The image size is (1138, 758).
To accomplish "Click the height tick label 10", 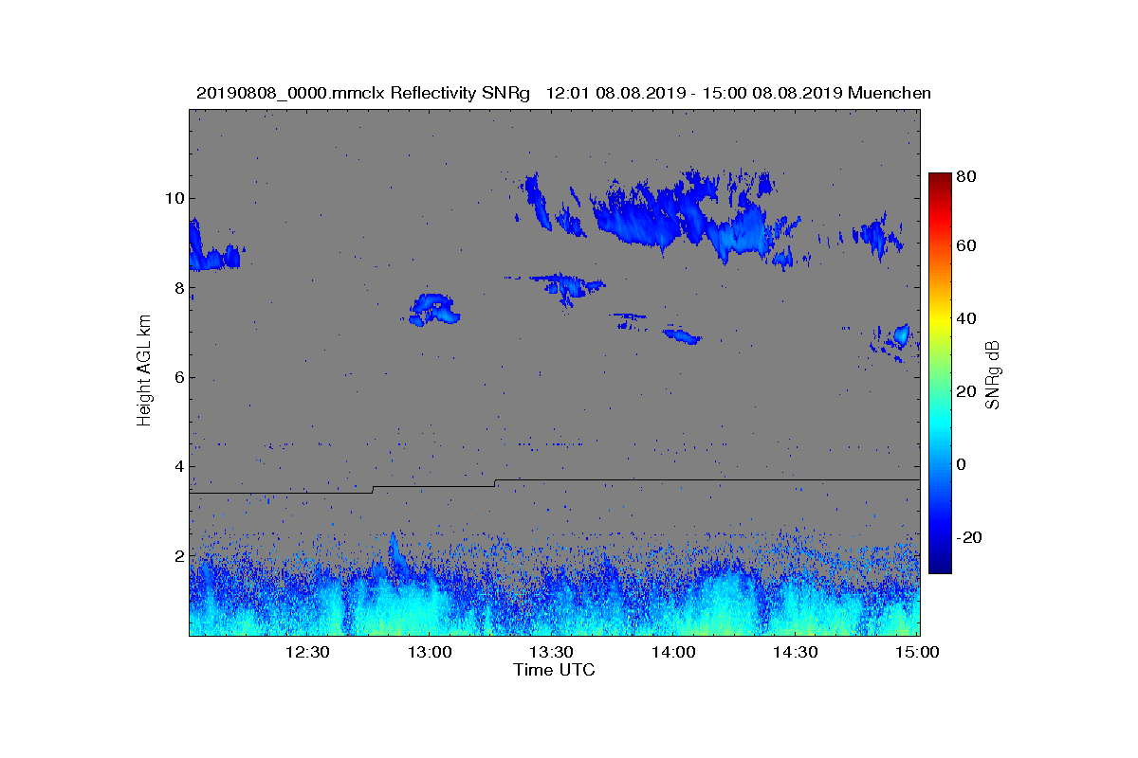I will coord(174,198).
